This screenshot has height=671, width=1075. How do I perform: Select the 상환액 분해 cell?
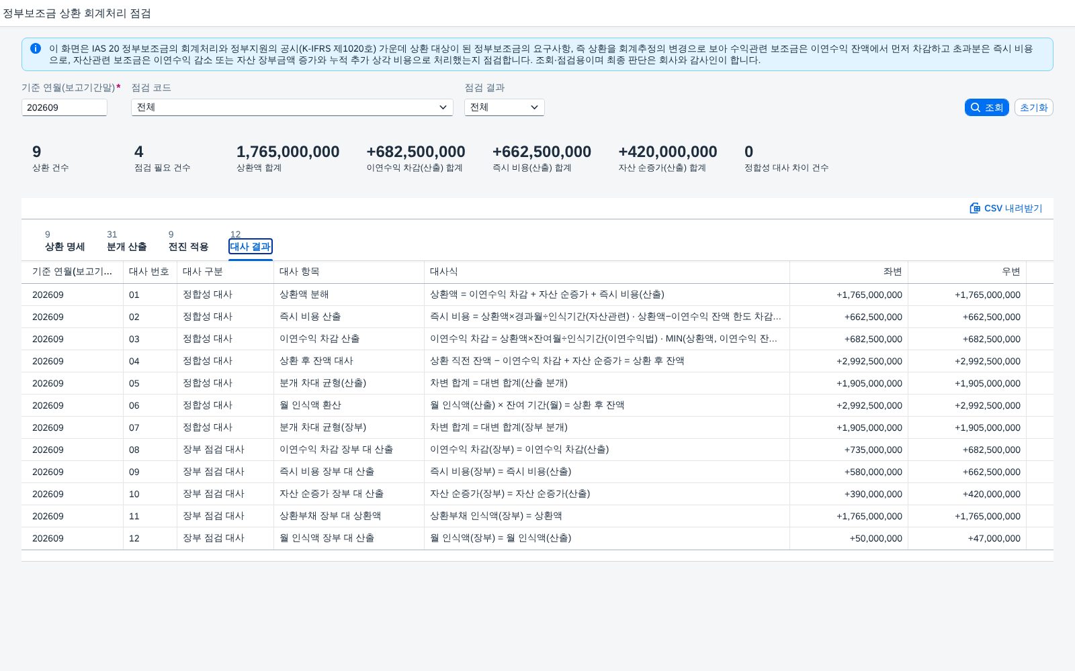click(x=349, y=295)
